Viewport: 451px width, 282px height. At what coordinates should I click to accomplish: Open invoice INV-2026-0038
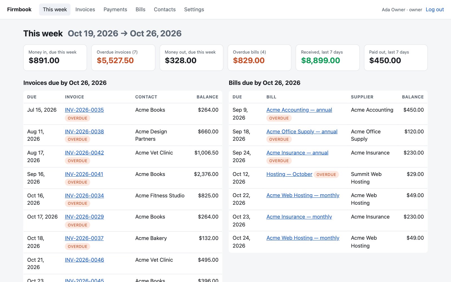(84, 132)
